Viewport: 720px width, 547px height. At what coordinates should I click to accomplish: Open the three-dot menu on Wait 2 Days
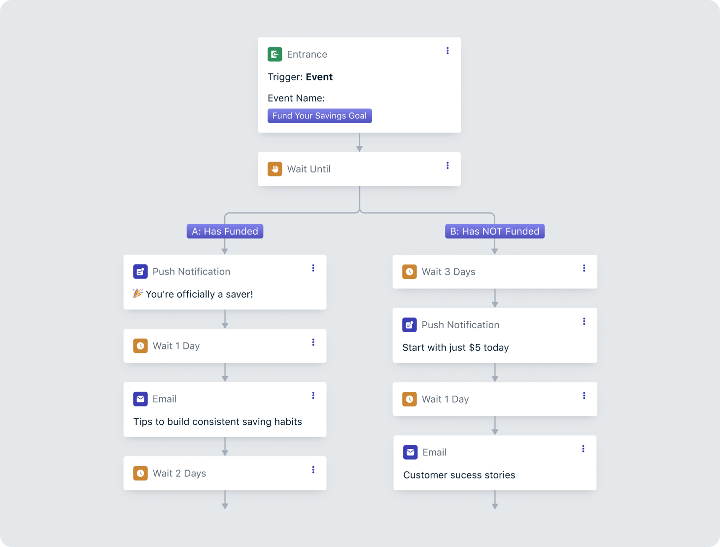point(313,470)
